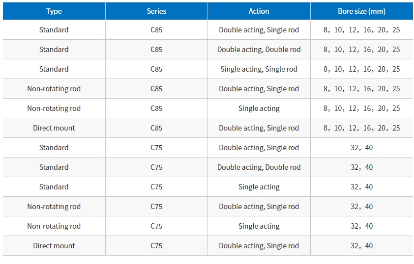Viewport: 414px width, 264px height.
Task: Click 32, 40 bore size in last row
Action: (361, 246)
